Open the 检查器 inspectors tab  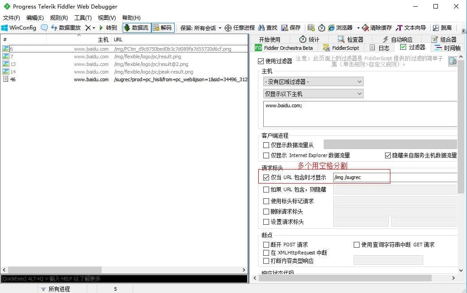350,39
